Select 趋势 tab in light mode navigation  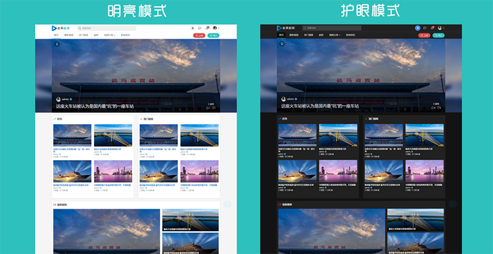(96, 35)
